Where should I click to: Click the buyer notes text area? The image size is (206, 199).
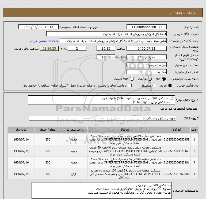[101, 190]
